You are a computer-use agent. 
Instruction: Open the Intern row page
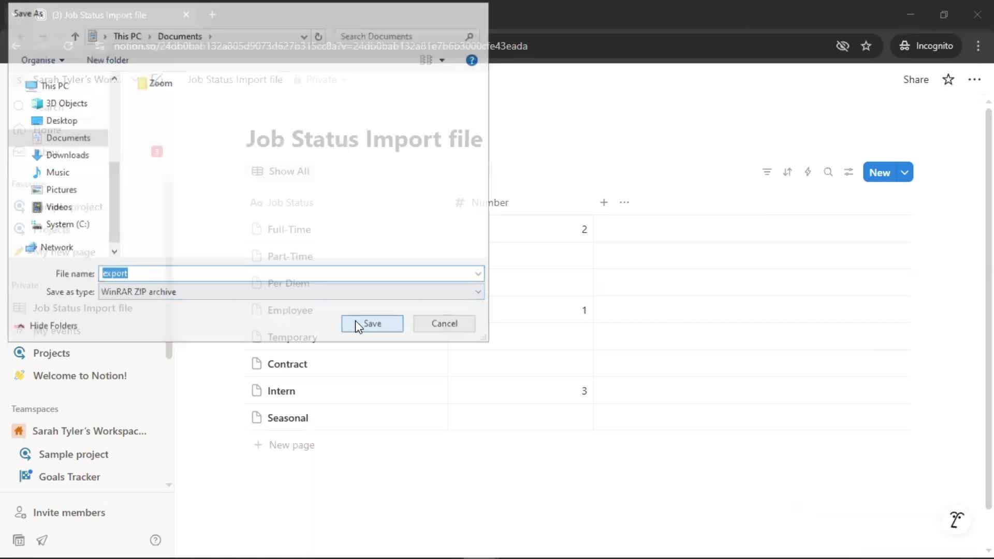[x=281, y=391]
